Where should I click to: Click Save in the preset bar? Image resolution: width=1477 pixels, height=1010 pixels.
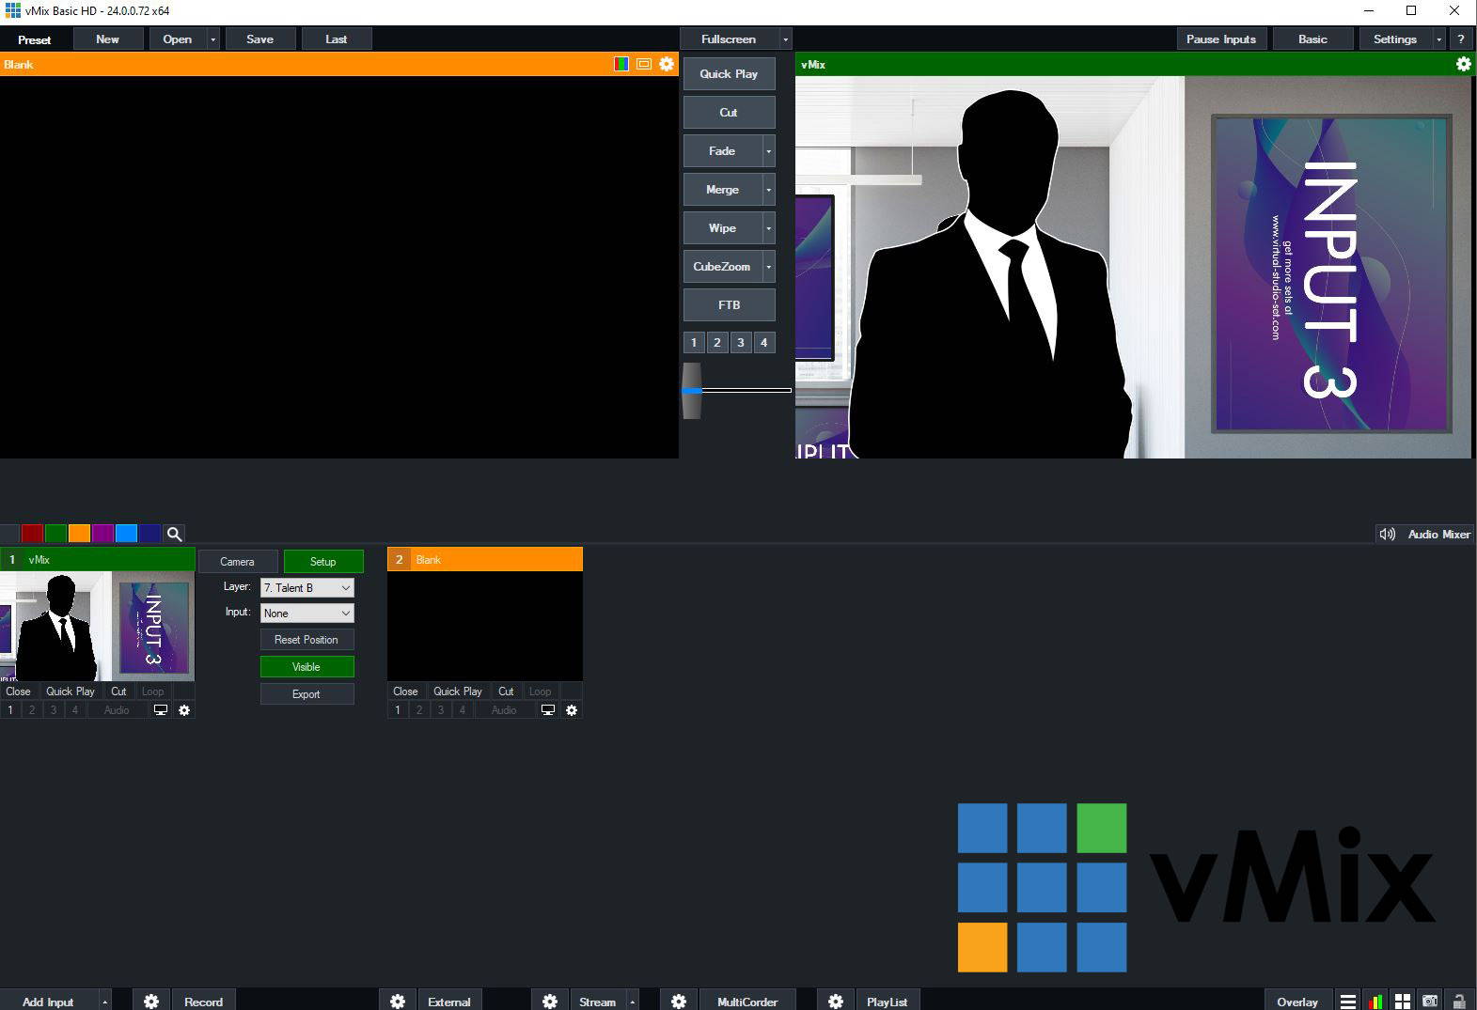[x=259, y=39]
